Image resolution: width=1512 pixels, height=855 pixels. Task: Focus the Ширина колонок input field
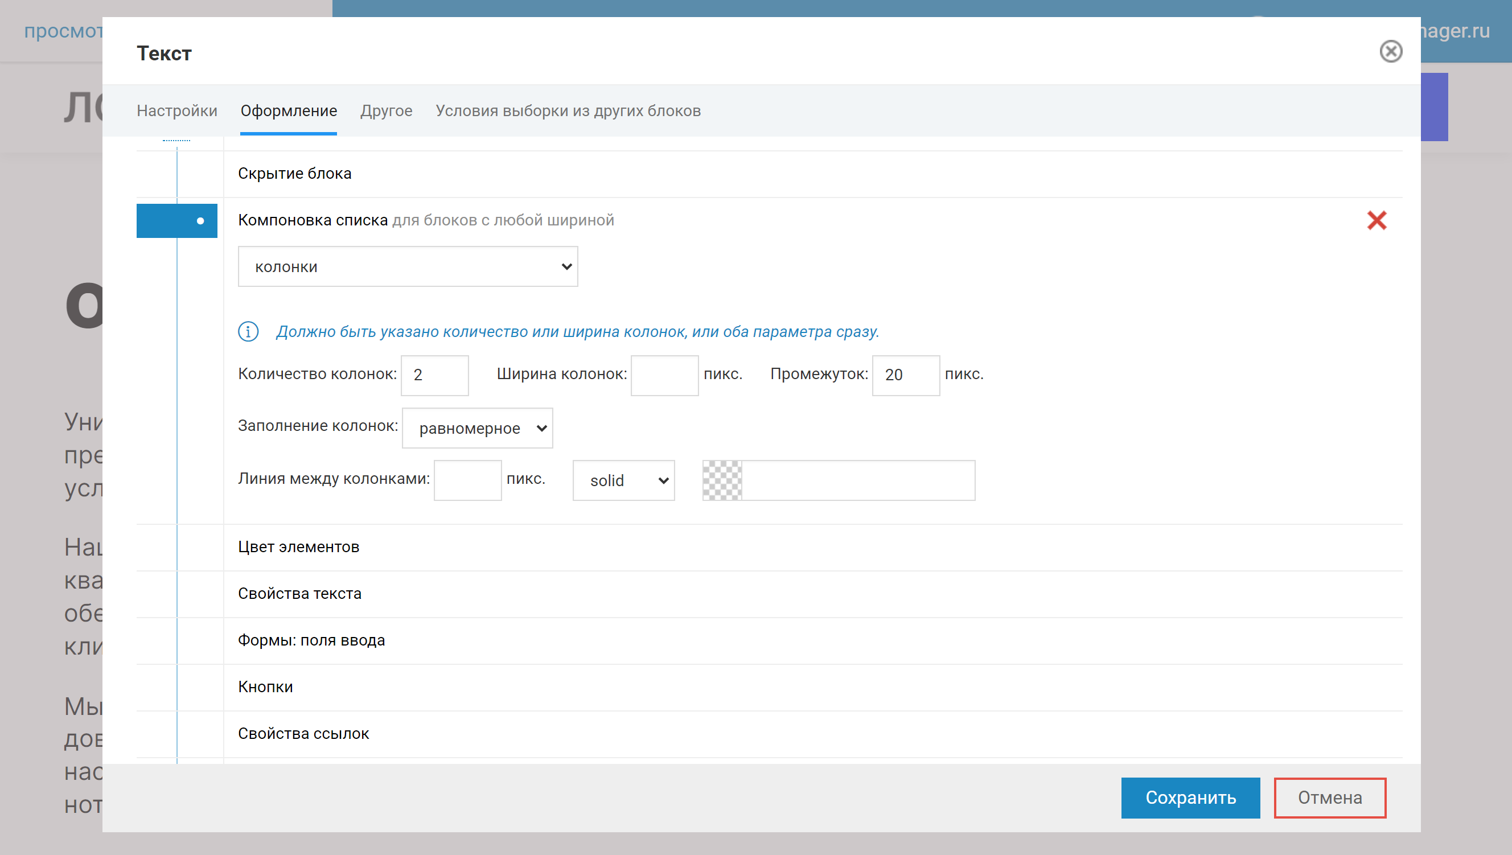point(664,375)
